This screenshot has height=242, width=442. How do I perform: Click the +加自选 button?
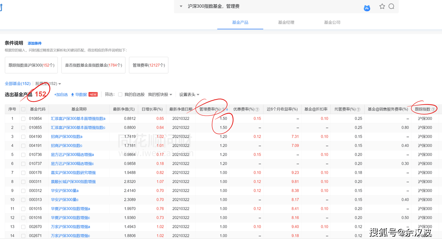click(x=61, y=95)
